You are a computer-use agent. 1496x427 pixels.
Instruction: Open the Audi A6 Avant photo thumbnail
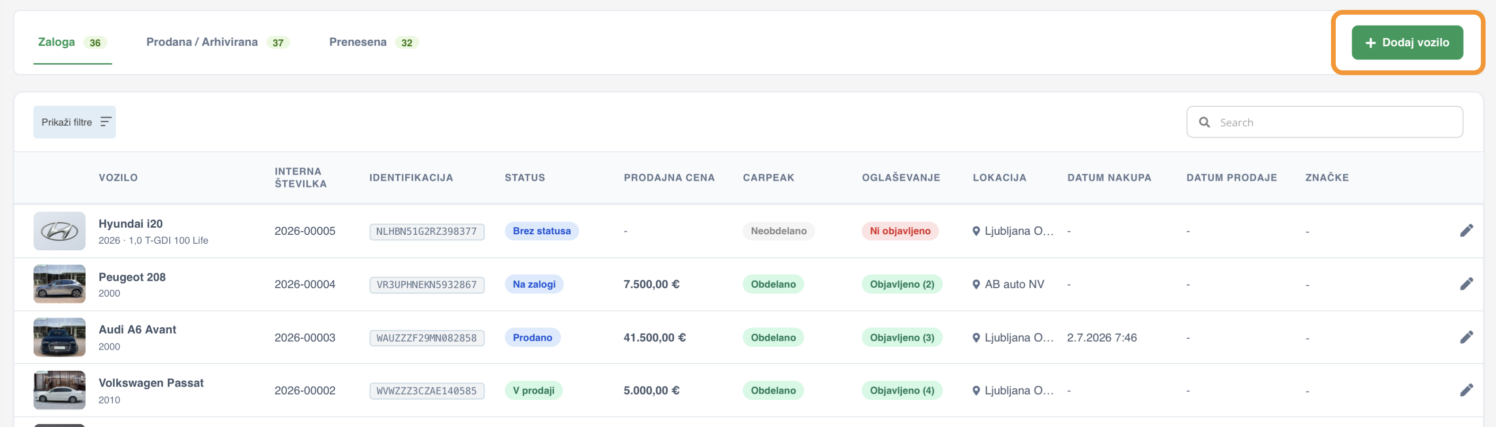pos(59,338)
